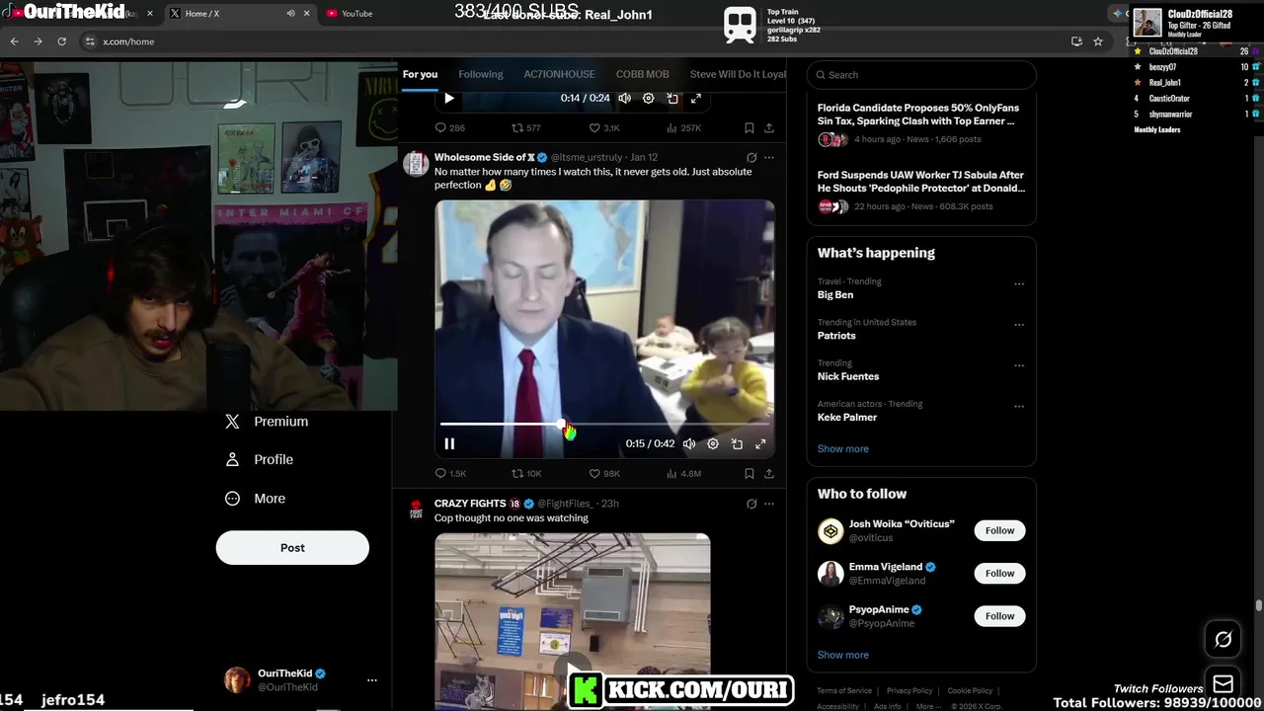Screen dimensions: 1264x711
Task: Mute the top video volume icon
Action: coord(624,98)
